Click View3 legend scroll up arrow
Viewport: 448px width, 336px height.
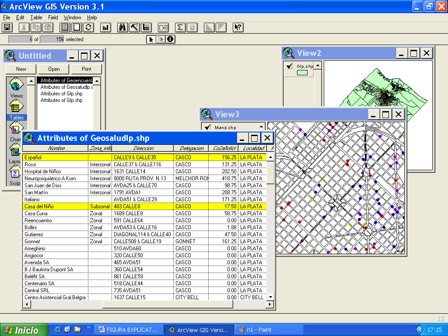[262, 126]
